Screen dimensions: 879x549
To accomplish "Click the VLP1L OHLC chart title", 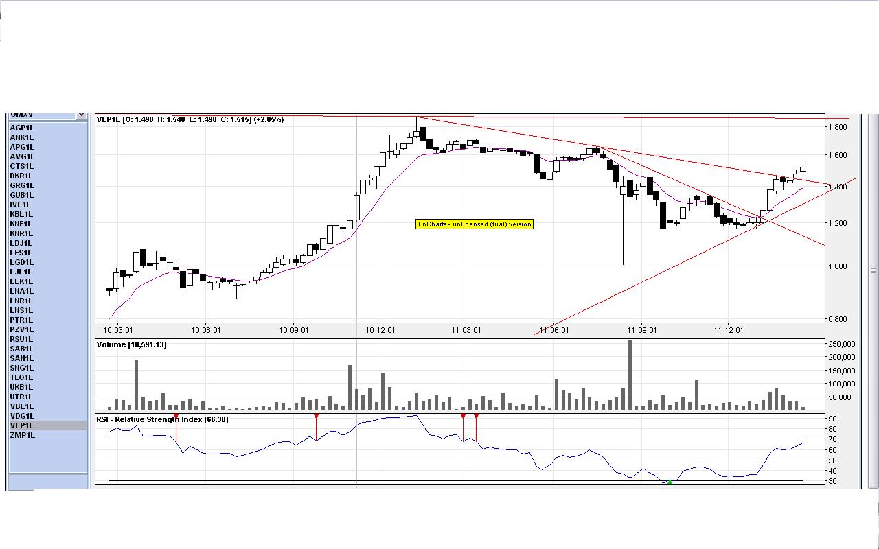I will 190,120.
